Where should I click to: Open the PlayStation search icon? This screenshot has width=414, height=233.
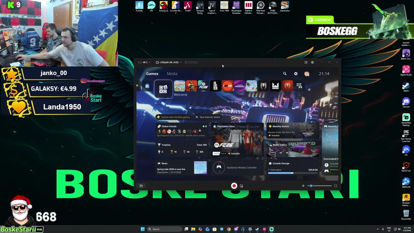(x=285, y=73)
